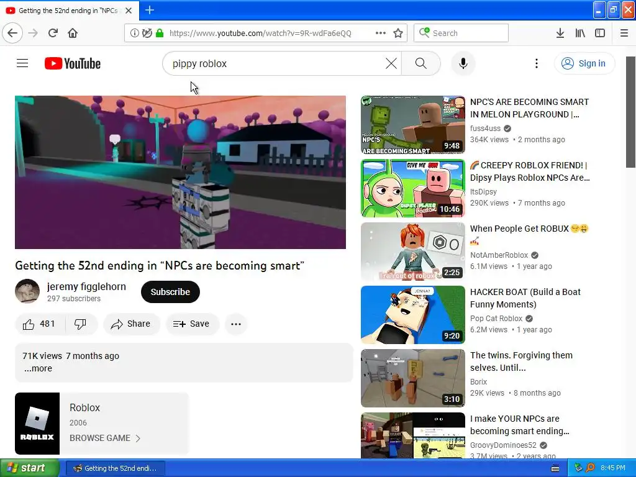The height and width of the screenshot is (477, 636).
Task: Click the browser toolbar Search box
Action: pos(461,33)
